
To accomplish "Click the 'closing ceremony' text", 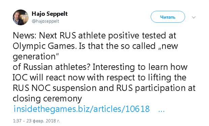I will tap(47, 99).
